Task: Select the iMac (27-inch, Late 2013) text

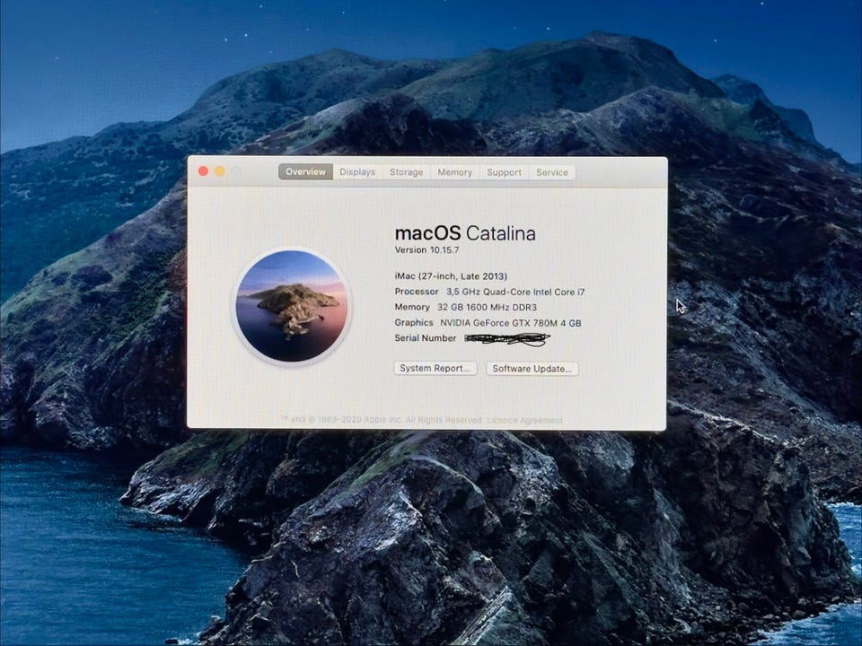Action: coord(451,276)
